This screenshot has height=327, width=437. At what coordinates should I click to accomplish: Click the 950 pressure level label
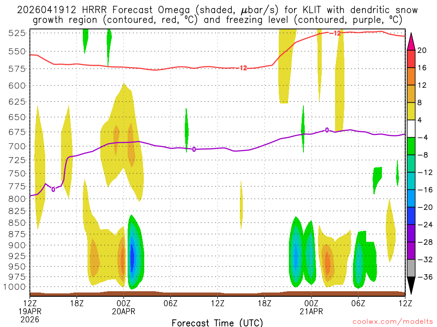coord(17,267)
